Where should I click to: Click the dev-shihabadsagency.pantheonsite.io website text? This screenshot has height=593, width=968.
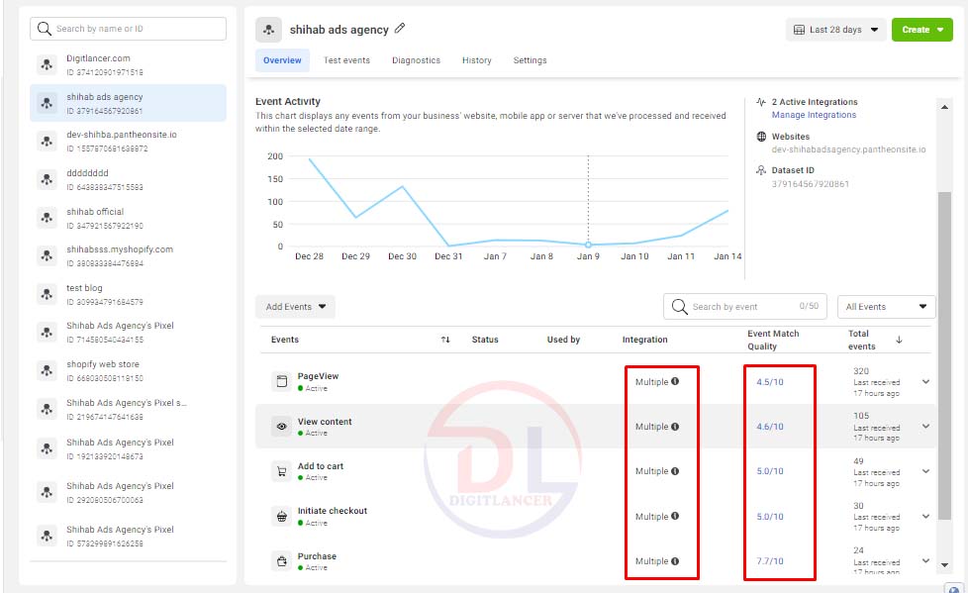coord(849,149)
